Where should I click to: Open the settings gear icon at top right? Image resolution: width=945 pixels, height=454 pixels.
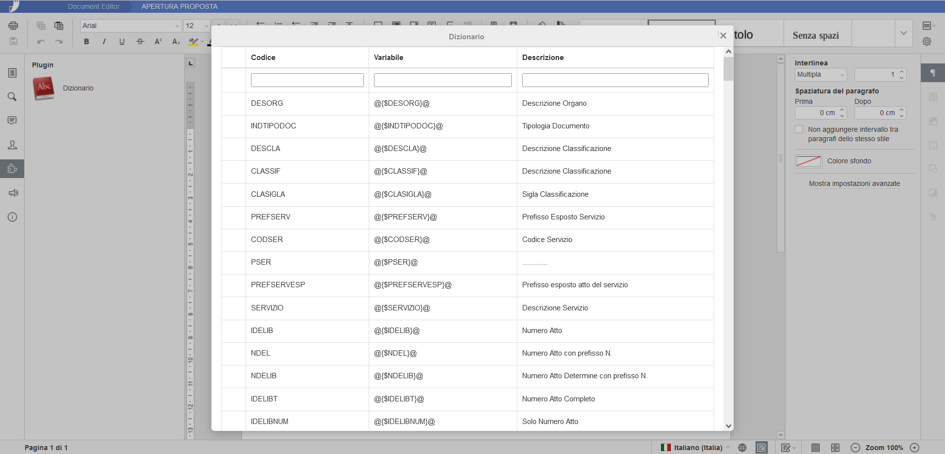coord(927,41)
